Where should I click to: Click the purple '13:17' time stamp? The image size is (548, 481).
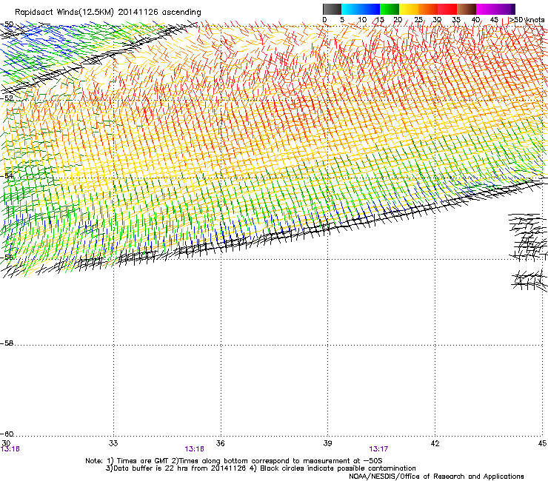(x=378, y=449)
